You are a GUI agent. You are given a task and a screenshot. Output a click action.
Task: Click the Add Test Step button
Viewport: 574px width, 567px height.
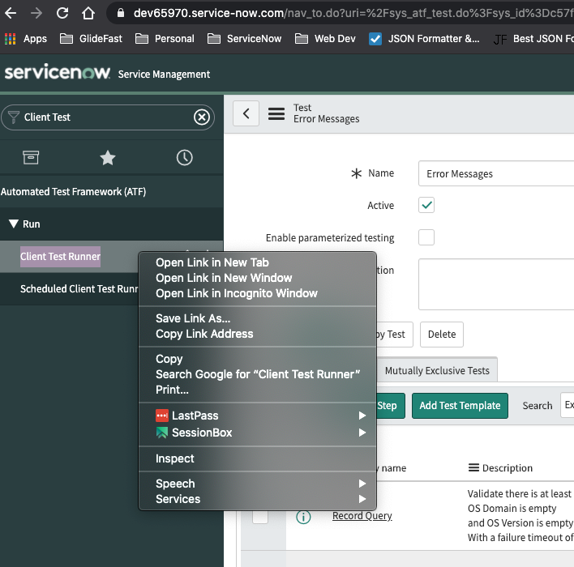[390, 405]
